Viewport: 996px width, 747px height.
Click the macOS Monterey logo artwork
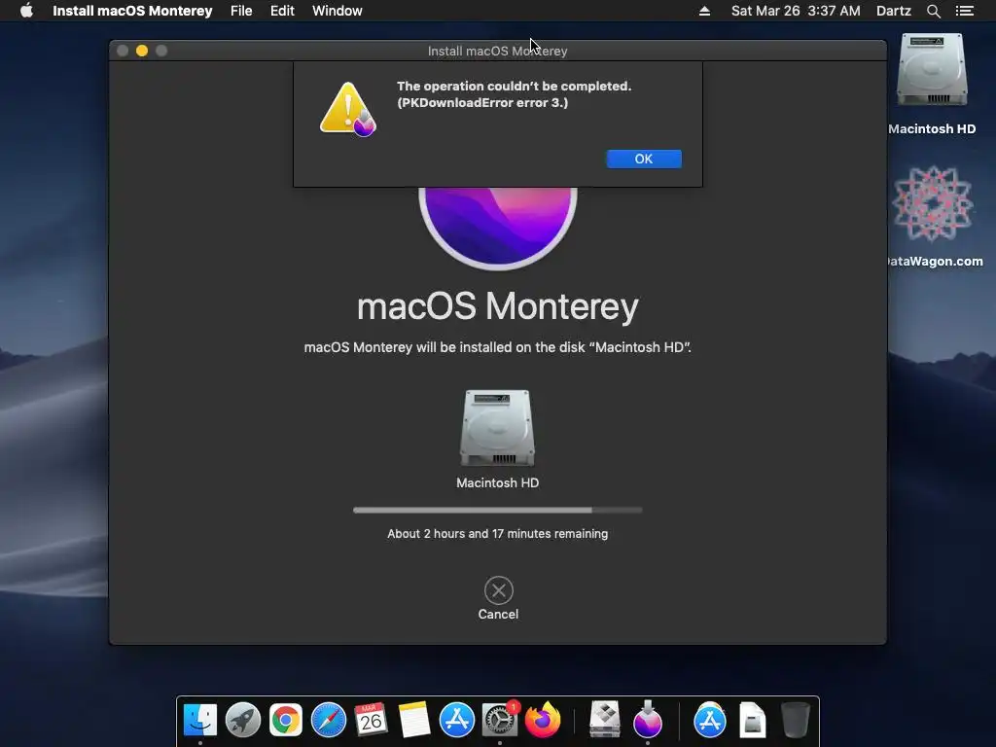pyautogui.click(x=497, y=228)
